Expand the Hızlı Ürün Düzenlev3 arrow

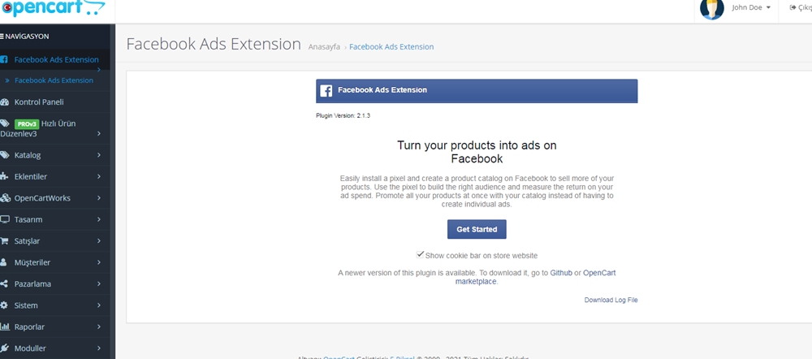99,134
